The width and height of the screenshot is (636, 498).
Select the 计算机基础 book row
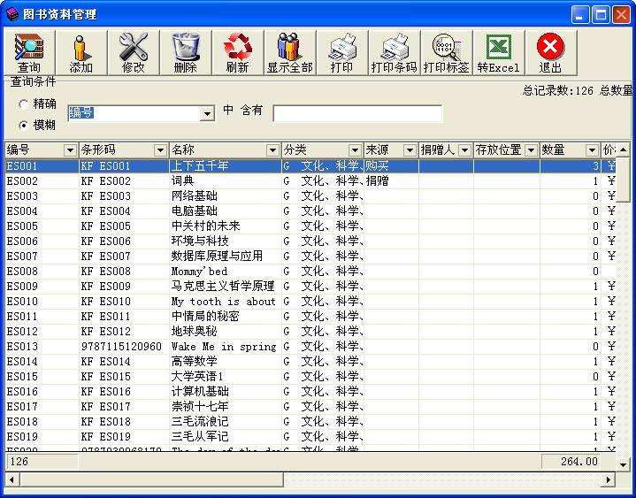(x=310, y=391)
